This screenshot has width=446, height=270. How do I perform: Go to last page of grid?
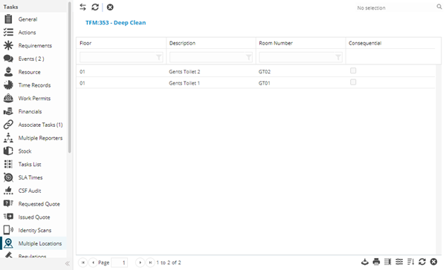150,263
